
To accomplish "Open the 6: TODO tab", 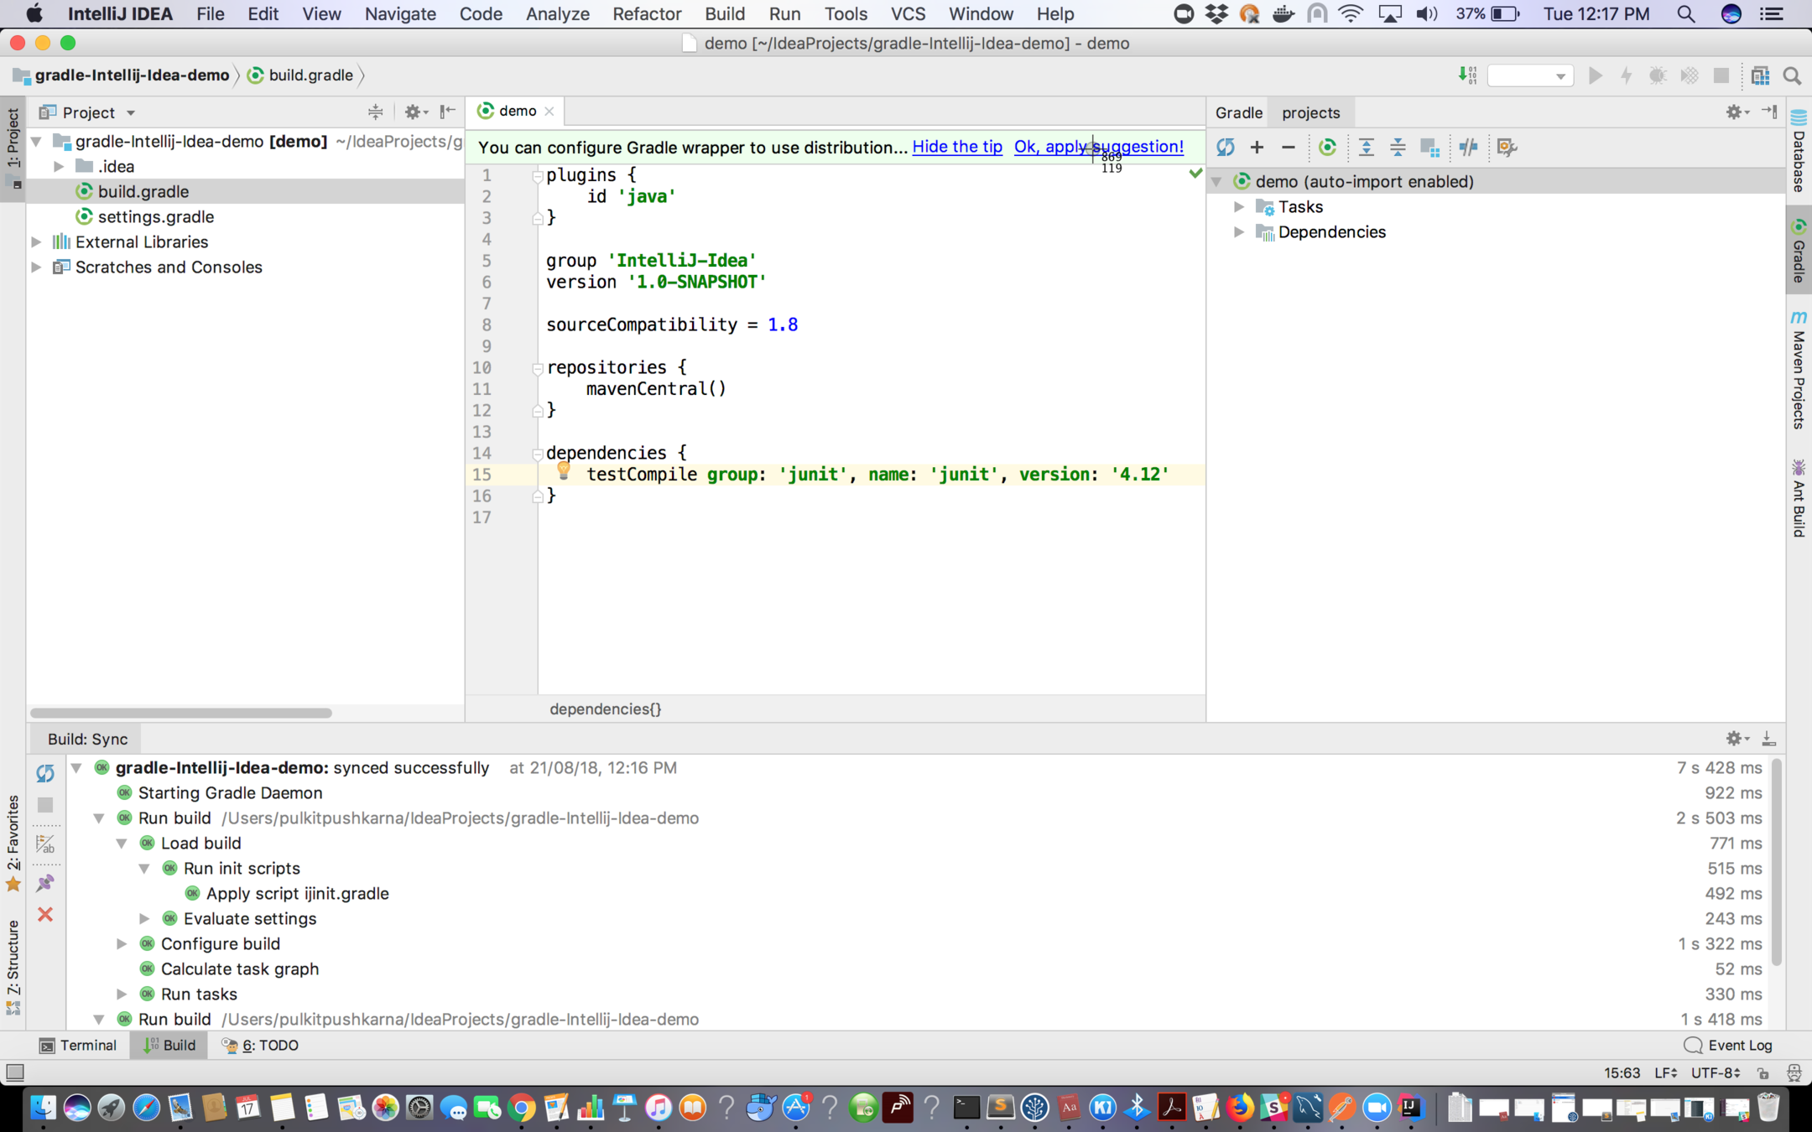I will pos(260,1045).
